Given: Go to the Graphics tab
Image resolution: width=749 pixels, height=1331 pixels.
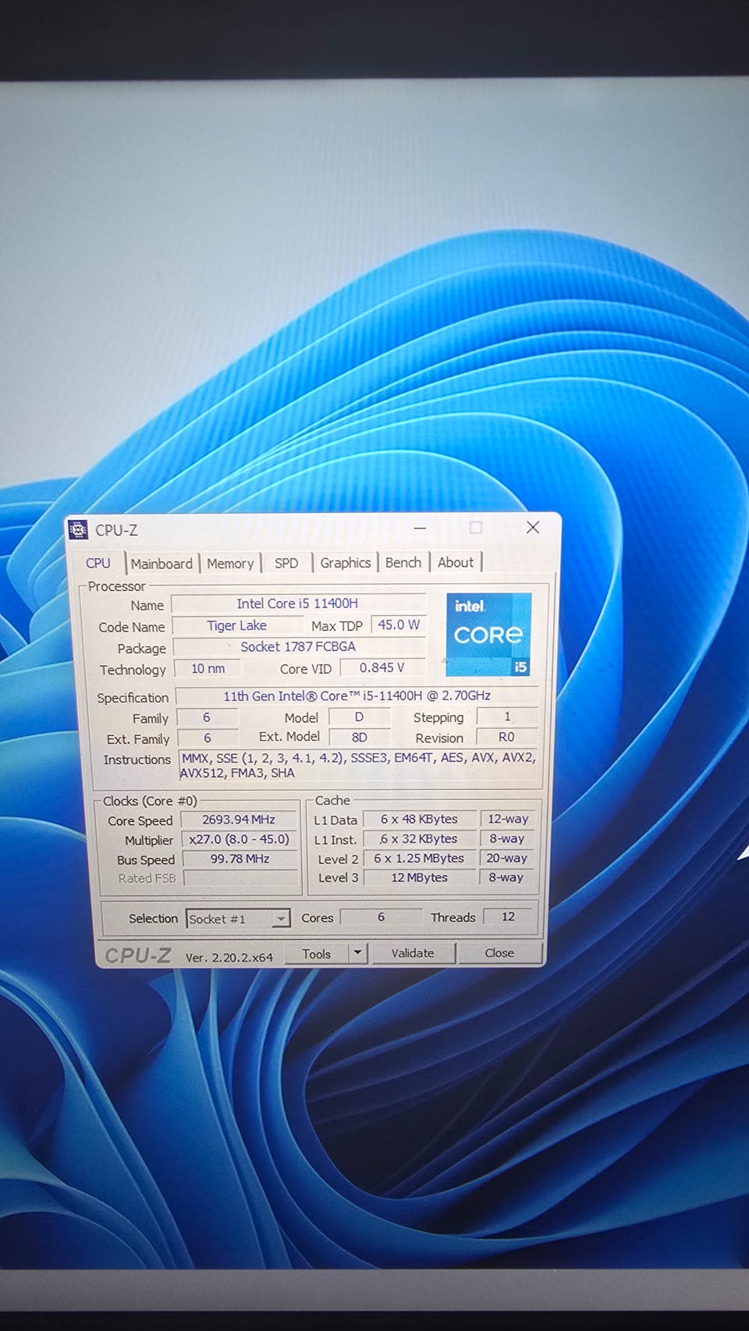Looking at the screenshot, I should 345,563.
